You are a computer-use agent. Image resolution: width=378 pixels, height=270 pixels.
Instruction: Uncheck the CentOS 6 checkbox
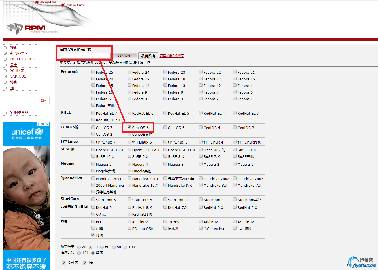(129, 127)
